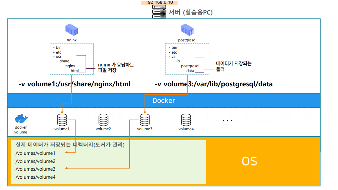Screen dimensions: 338x190
Task: Click 'share' in the nginx folder tree
Action: [65, 61]
